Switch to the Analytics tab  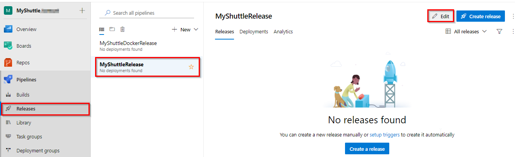pos(283,32)
